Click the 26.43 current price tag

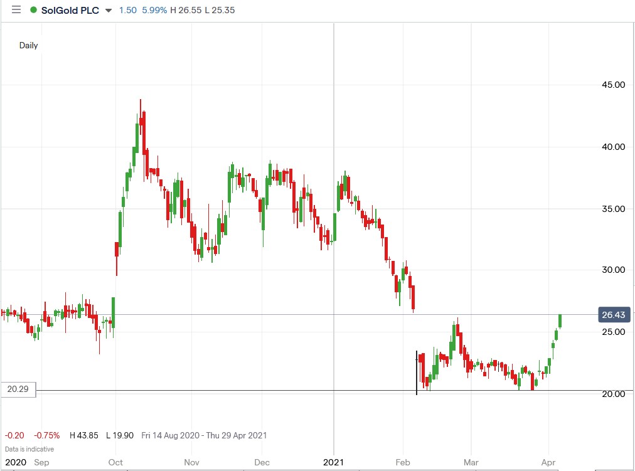pyautogui.click(x=613, y=315)
